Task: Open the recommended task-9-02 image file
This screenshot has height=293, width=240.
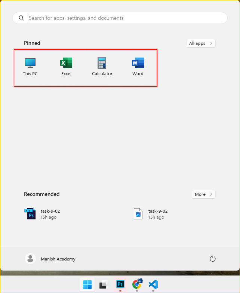Action: click(x=150, y=214)
